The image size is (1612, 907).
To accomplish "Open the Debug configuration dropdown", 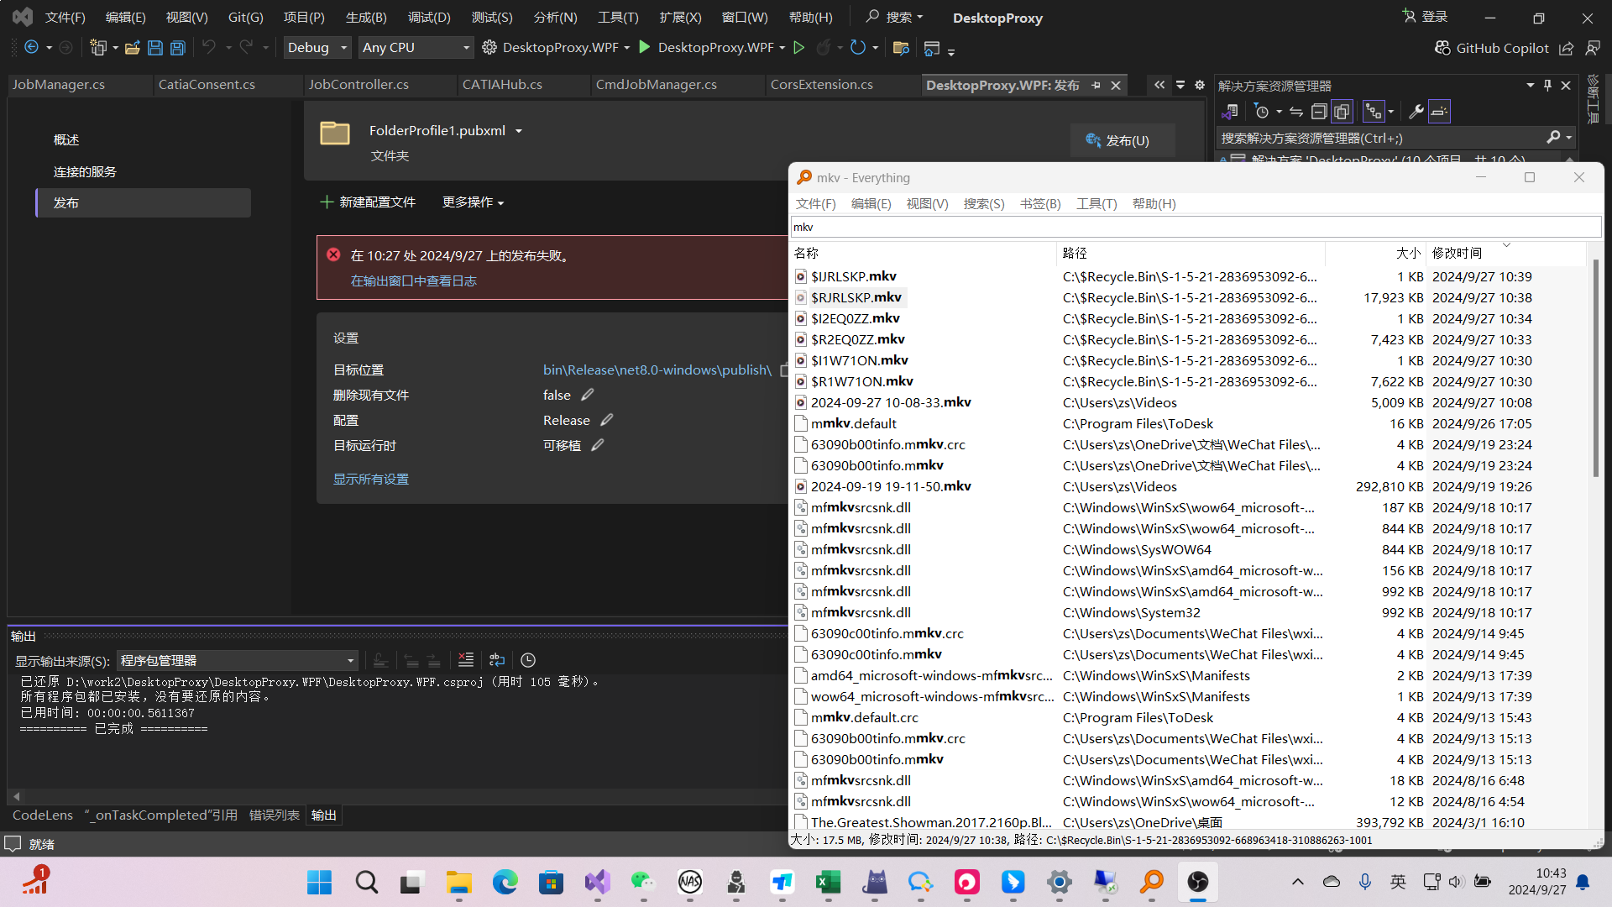I will [317, 48].
